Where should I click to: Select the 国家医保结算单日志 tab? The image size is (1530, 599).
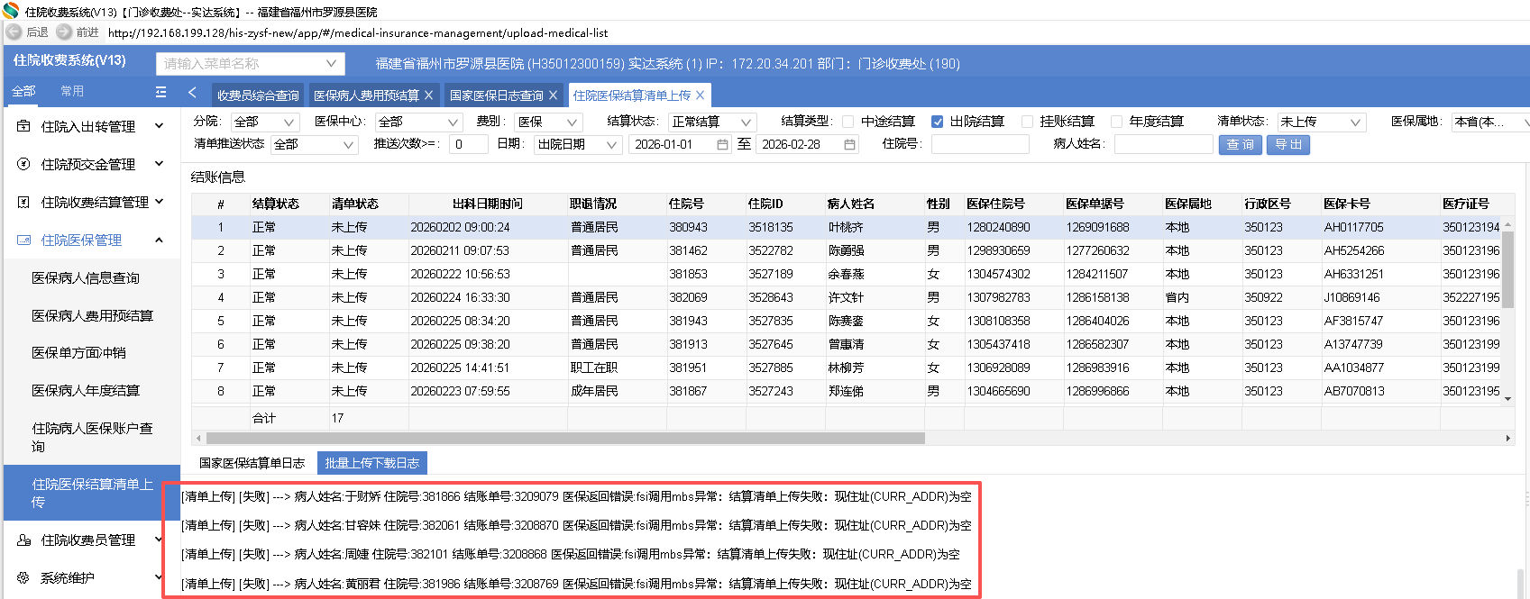(x=252, y=463)
